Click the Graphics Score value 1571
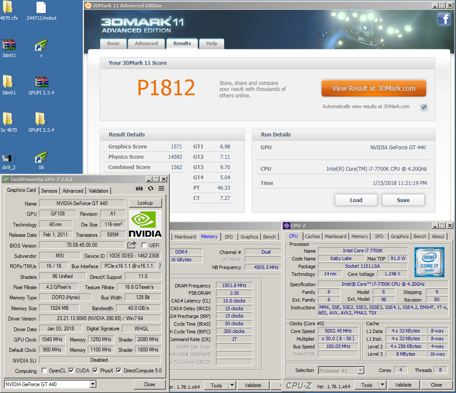This screenshot has width=456, height=393. click(x=177, y=147)
